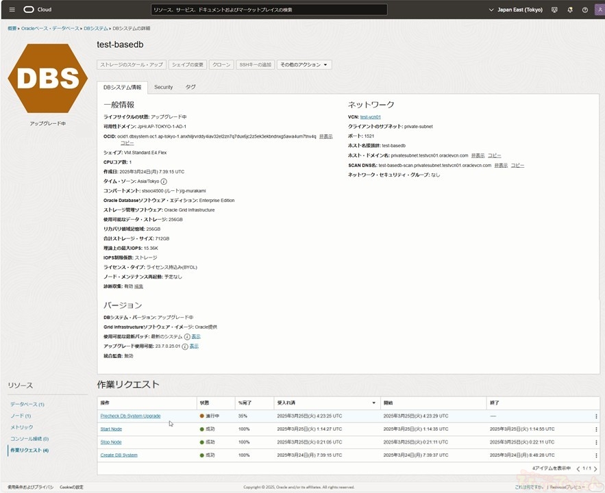
Task: Click コピー next to SCAN DNS name
Action: coord(517,166)
